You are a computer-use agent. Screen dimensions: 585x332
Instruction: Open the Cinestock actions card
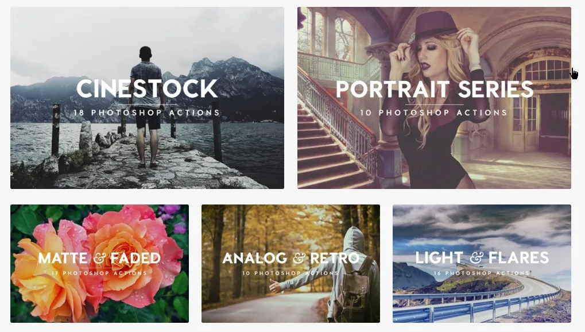pyautogui.click(x=147, y=98)
